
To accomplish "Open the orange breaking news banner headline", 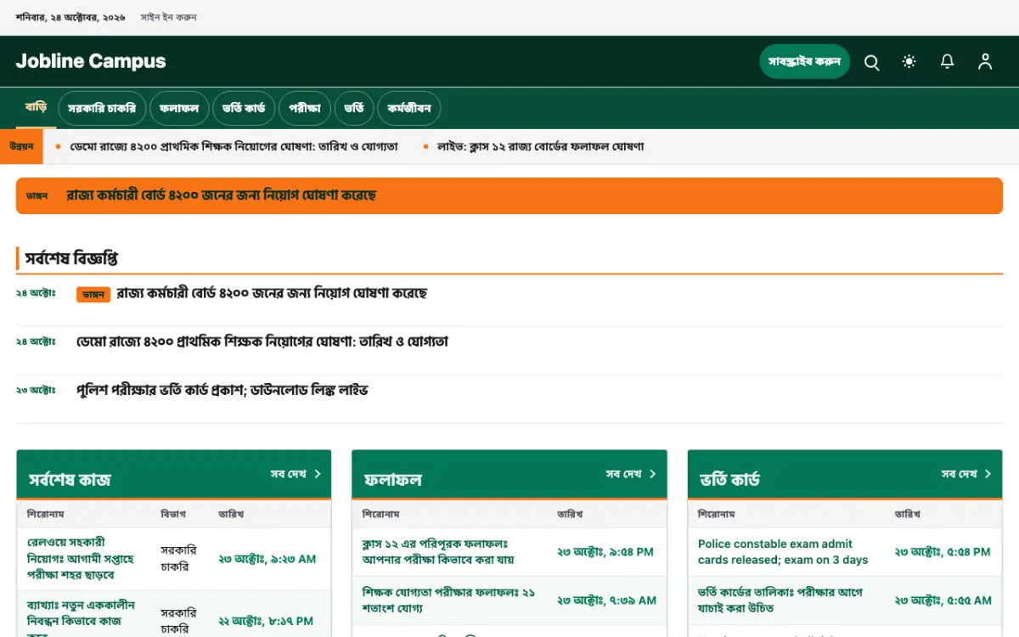I will click(222, 195).
